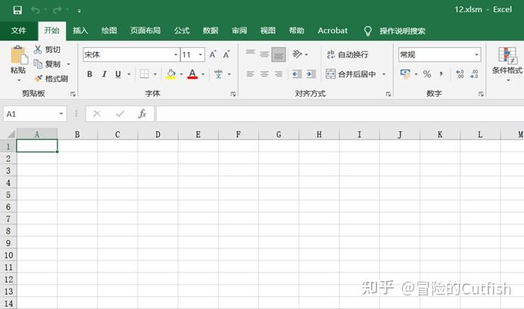The height and width of the screenshot is (309, 524).
Task: Open the Acrobat tab
Action: pos(332,31)
